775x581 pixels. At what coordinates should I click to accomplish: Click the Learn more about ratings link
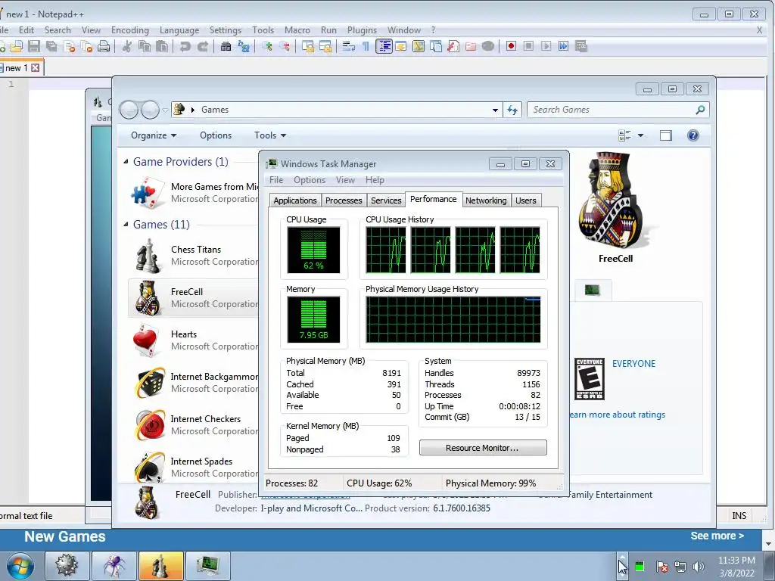[x=617, y=415]
